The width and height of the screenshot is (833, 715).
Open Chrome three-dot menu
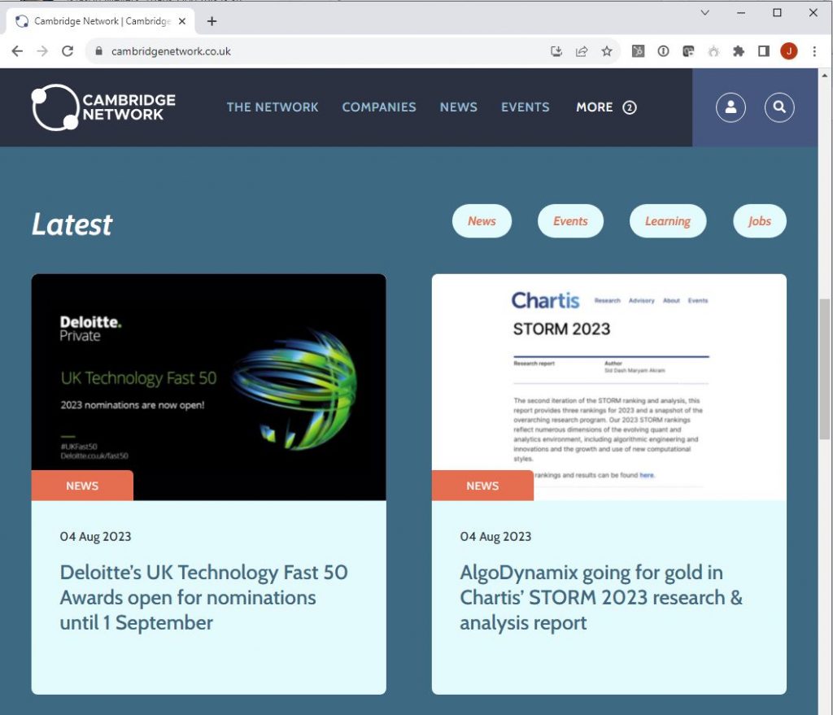pos(814,51)
